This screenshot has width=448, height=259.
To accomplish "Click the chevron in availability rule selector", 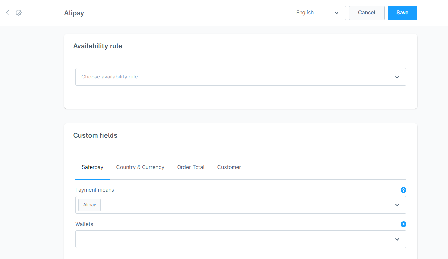I will click(397, 77).
